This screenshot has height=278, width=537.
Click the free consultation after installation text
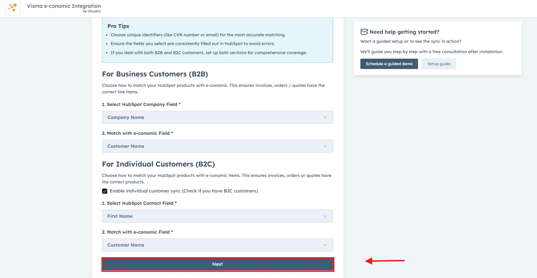[x=432, y=52]
